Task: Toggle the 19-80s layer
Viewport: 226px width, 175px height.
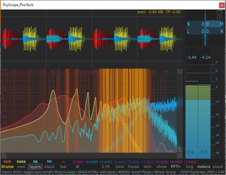Action: tap(78, 162)
